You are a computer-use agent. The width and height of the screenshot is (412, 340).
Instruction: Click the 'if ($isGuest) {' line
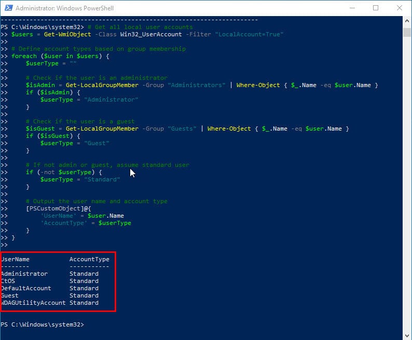pos(53,136)
